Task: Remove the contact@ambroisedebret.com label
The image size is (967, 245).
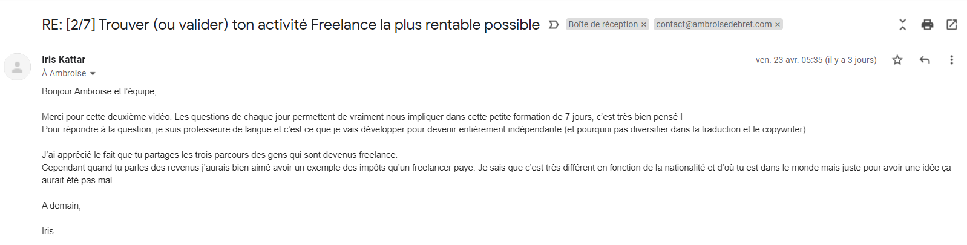Action: [x=778, y=25]
